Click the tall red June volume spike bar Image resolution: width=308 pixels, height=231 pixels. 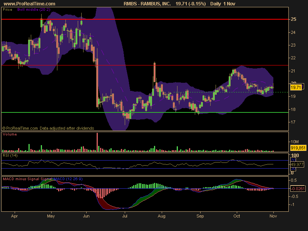click(x=97, y=142)
